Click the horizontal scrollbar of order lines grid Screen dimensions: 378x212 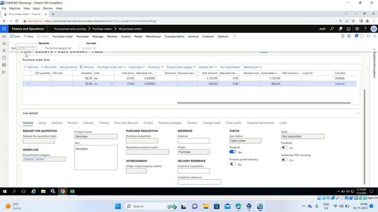[264, 103]
